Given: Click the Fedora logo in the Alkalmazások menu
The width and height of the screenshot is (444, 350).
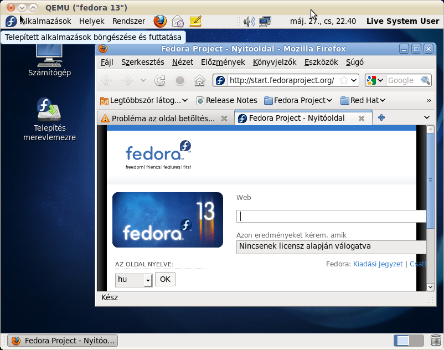Looking at the screenshot, I should [11, 21].
